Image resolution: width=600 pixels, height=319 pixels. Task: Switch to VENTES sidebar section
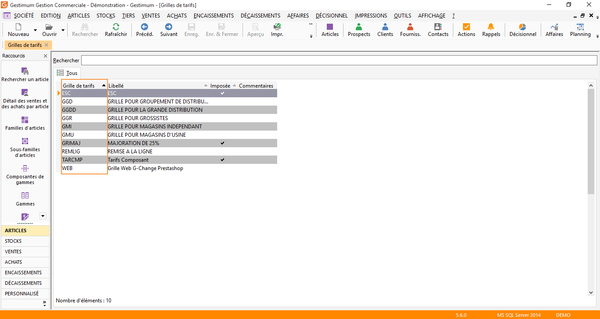click(25, 252)
